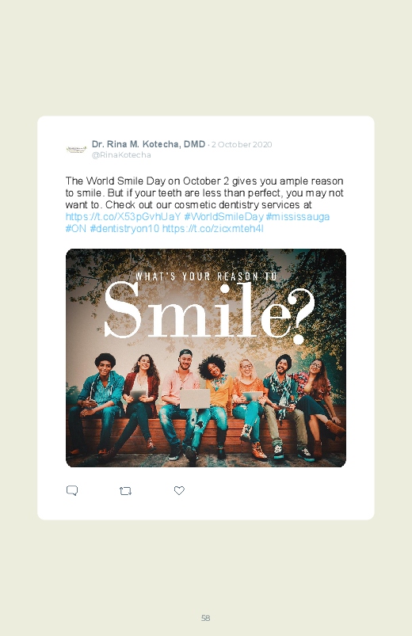Visit the #dentistryon10 hashtag
This screenshot has width=412, height=636.
click(124, 228)
